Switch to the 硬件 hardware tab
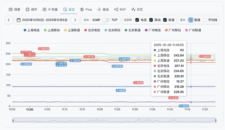 point(31,9)
